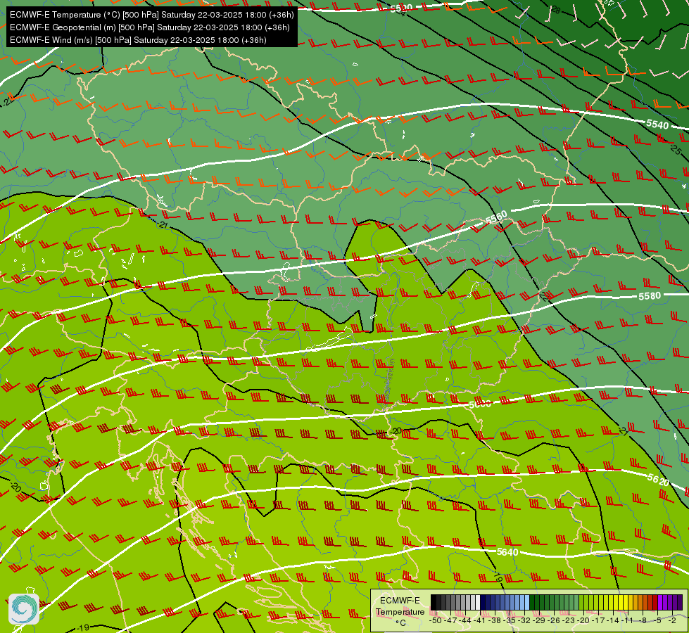This screenshot has width=689, height=633.
Task: Click the -44 legend tick label
Action: (465, 620)
